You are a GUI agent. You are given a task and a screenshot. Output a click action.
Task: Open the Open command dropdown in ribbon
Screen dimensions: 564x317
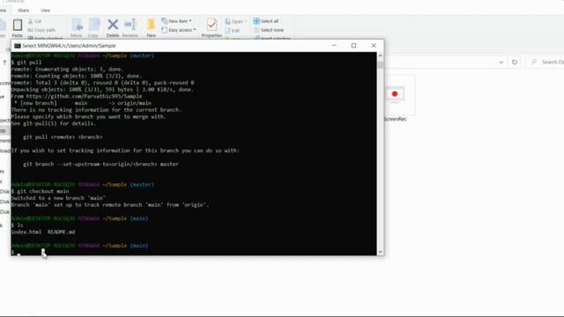click(236, 21)
